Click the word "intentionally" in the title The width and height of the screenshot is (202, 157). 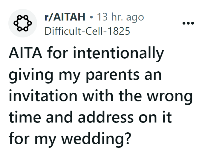coord(123,54)
